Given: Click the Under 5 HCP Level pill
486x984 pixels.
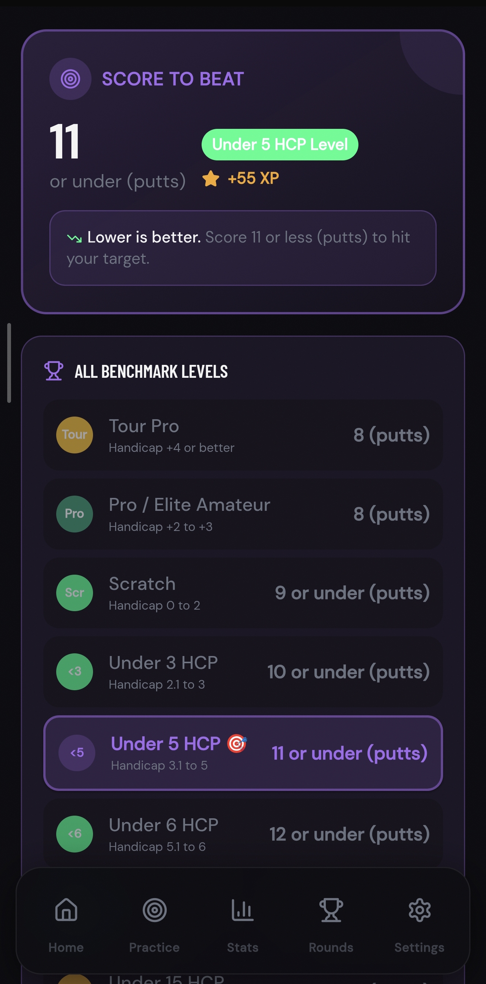Looking at the screenshot, I should point(279,144).
